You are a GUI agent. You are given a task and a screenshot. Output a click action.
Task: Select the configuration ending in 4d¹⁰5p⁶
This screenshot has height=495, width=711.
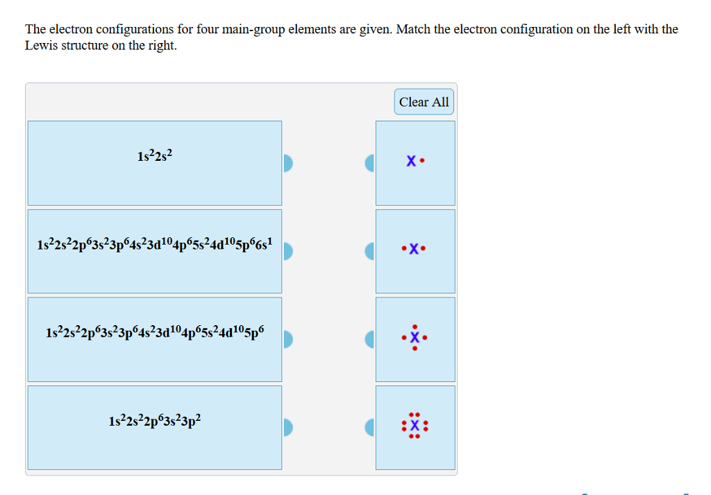tap(154, 339)
